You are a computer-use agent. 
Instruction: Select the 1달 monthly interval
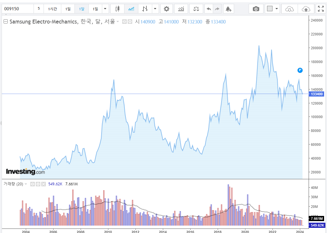(x=82, y=9)
